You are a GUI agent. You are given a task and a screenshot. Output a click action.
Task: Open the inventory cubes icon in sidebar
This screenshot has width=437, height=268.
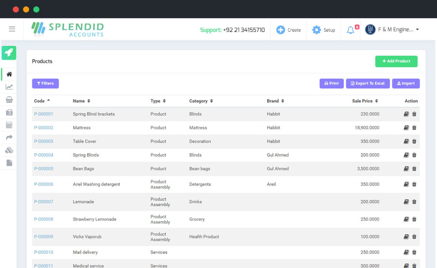pyautogui.click(x=9, y=150)
